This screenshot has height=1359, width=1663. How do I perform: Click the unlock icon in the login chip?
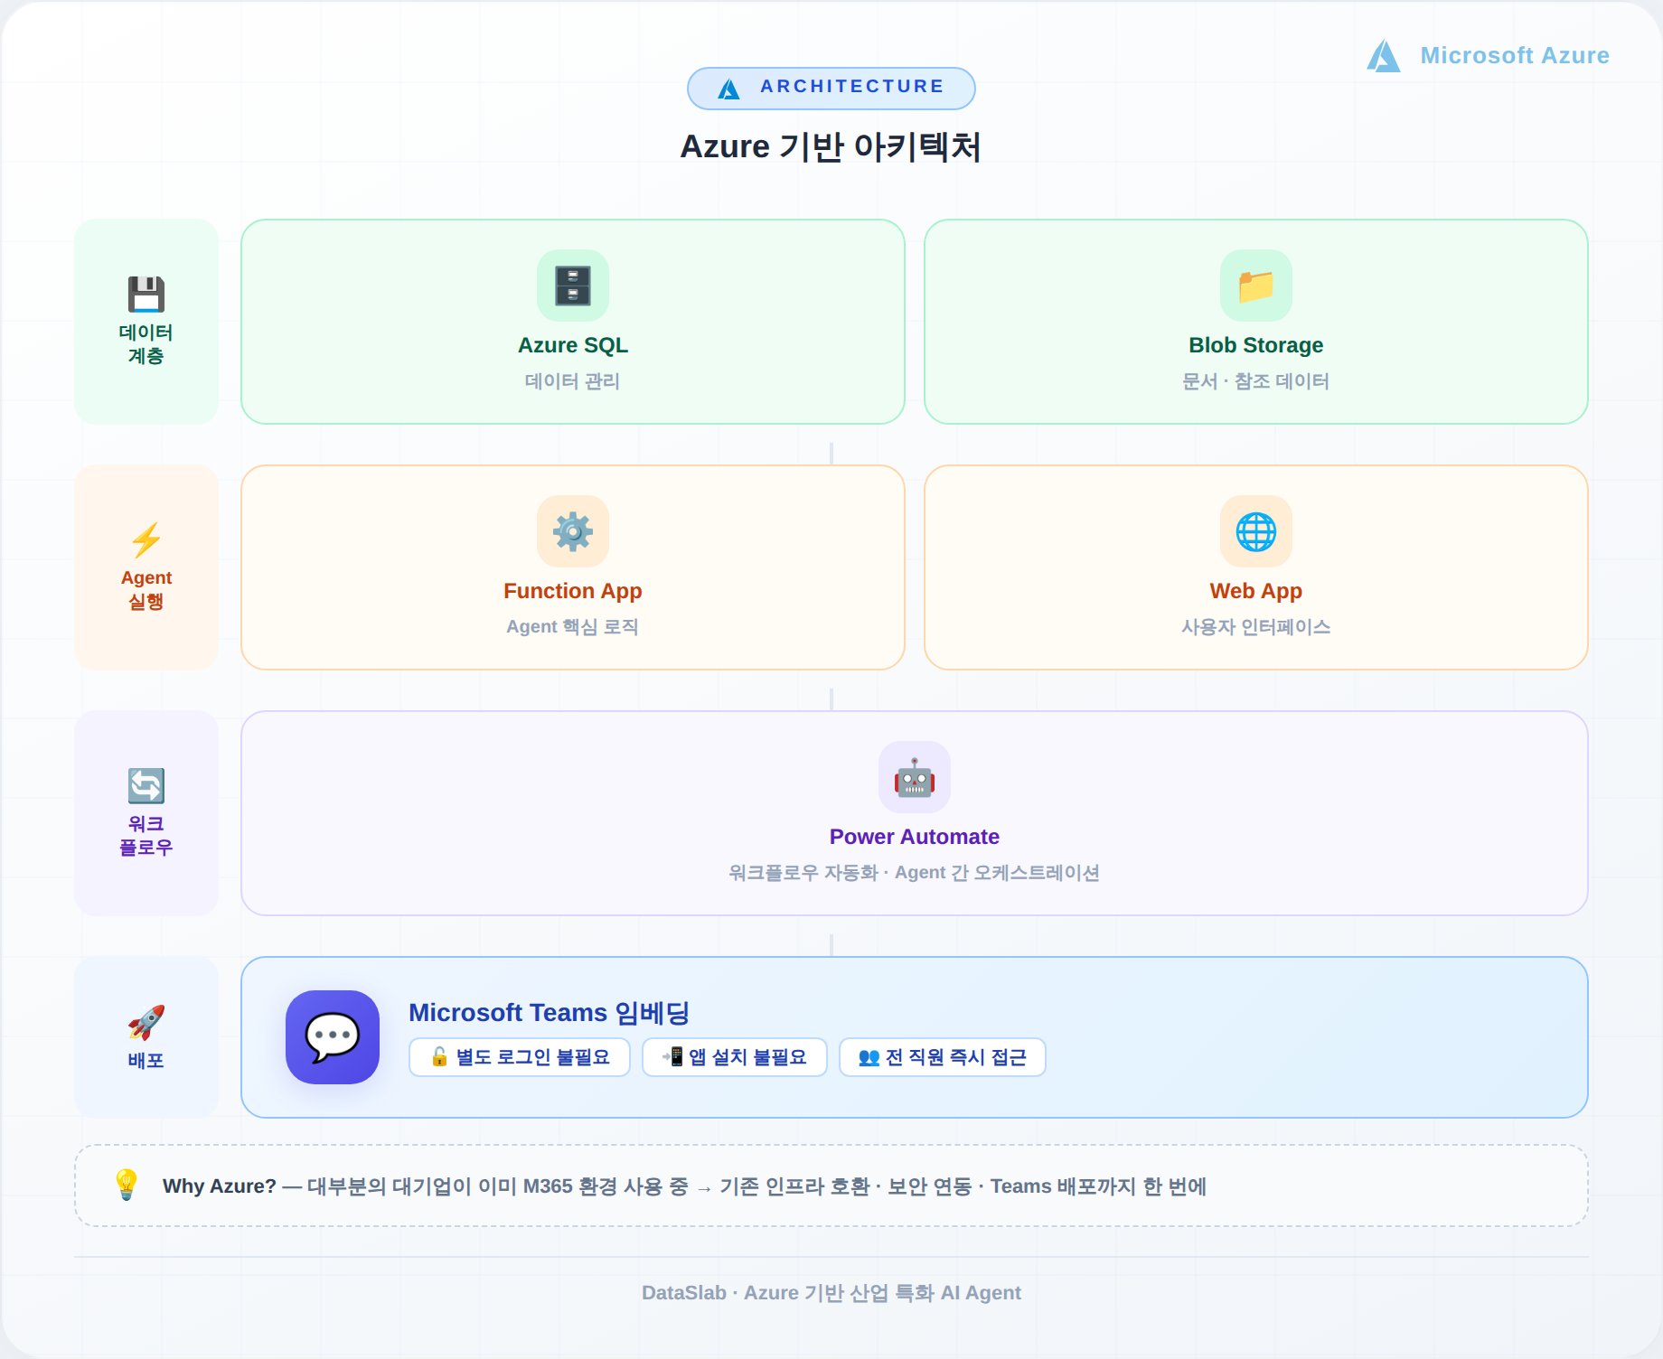point(440,1057)
